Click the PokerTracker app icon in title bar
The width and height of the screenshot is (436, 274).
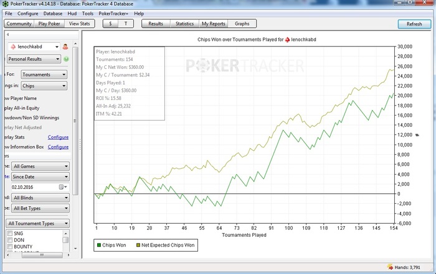point(5,4)
